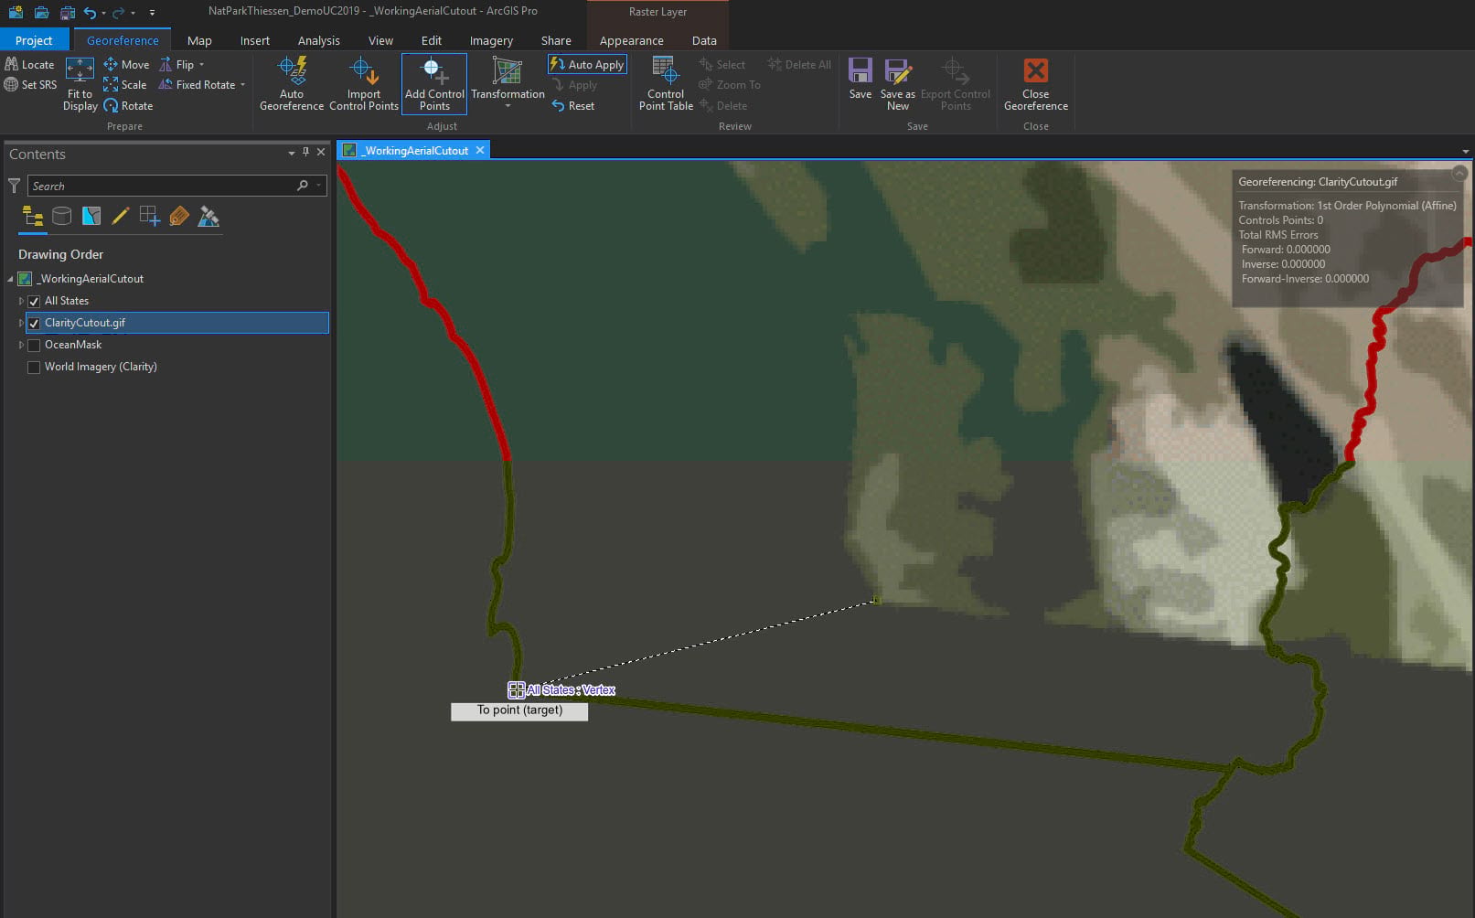
Task: Expand the All States layer
Action: pos(21,301)
